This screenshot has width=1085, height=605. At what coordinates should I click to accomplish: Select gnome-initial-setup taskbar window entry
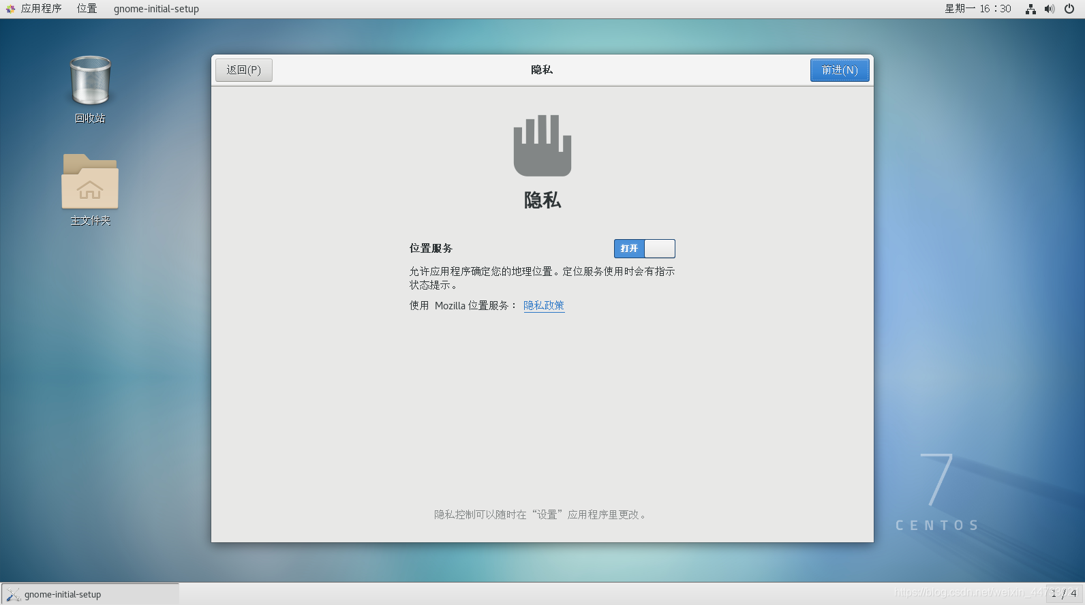point(91,594)
